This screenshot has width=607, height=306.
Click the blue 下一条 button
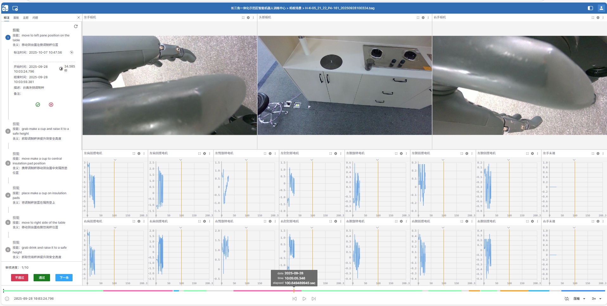(x=64, y=277)
